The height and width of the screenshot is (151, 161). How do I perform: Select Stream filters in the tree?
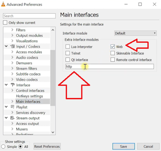coord(27,68)
